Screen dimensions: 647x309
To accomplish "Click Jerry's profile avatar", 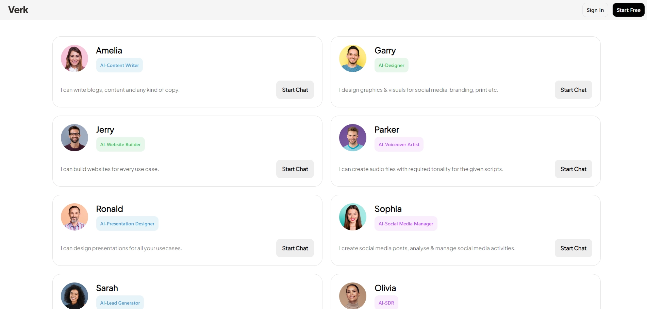I will (x=74, y=138).
